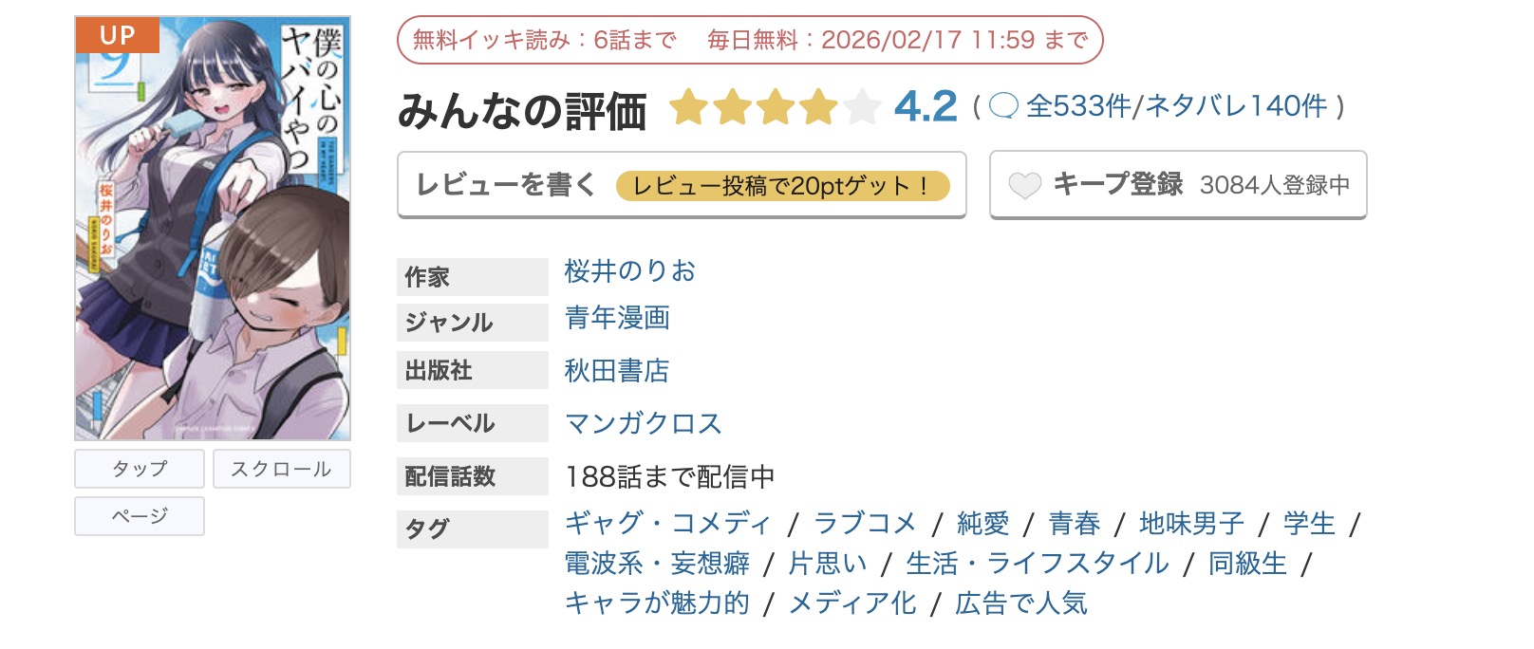
Task: Open publisher page 秋田書店
Action: (615, 371)
